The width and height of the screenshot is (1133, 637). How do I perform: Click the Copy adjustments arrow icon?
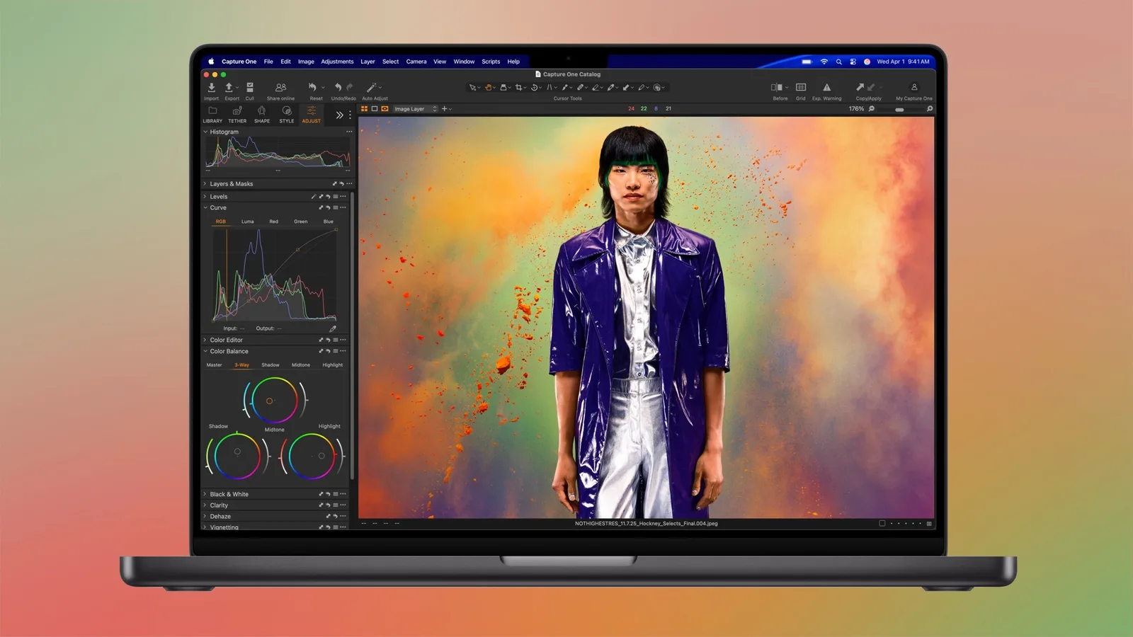pyautogui.click(x=860, y=87)
